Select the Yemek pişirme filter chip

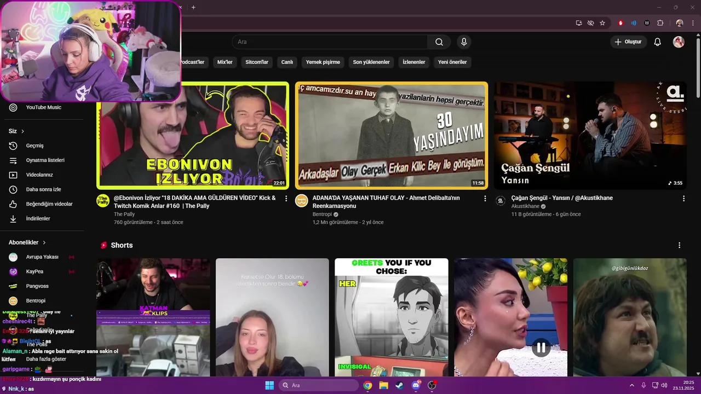point(323,62)
